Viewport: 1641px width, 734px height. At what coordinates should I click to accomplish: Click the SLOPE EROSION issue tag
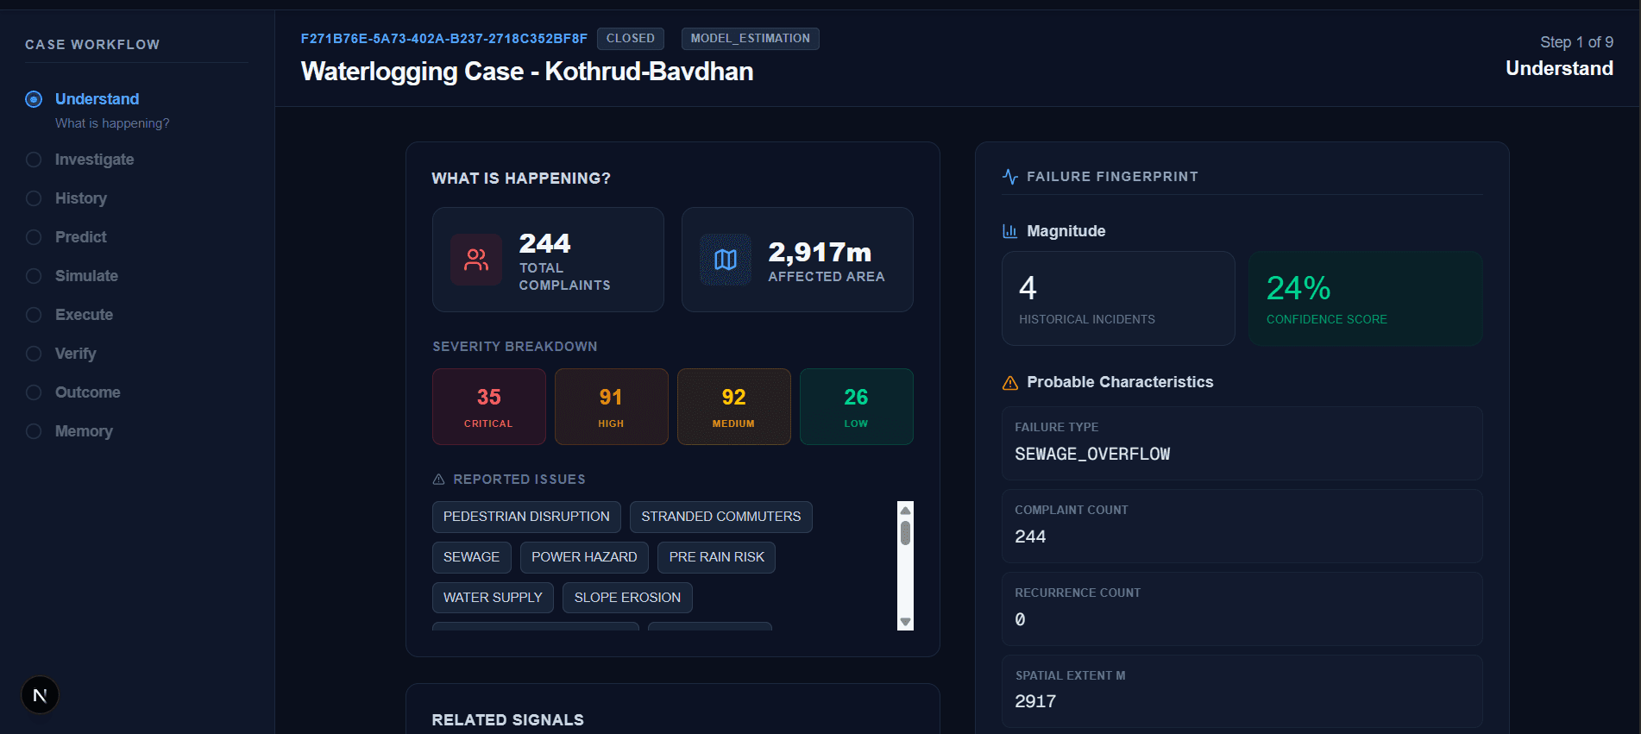click(627, 598)
